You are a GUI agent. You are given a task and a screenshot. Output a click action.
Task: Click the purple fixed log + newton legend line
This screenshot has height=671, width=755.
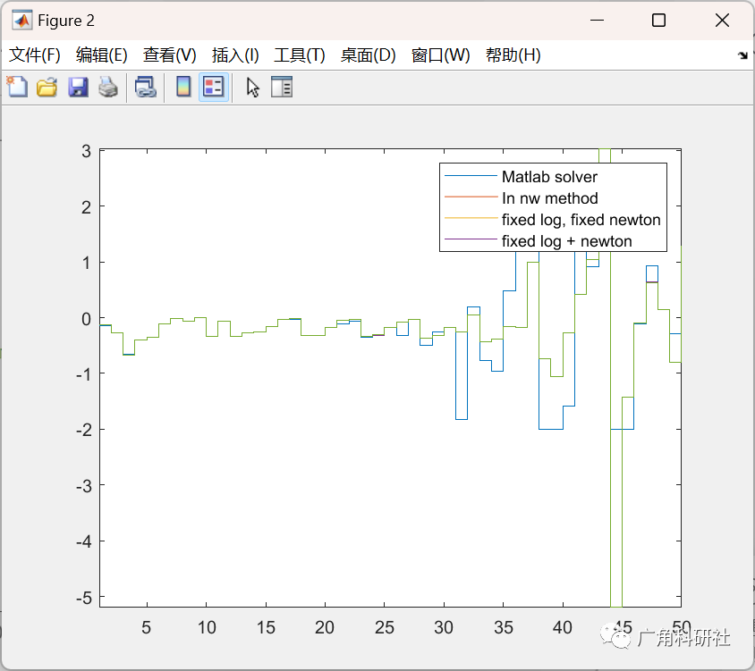(471, 239)
